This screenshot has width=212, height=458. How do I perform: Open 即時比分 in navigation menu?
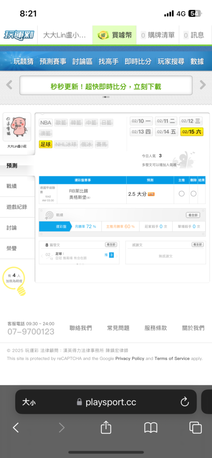138,61
